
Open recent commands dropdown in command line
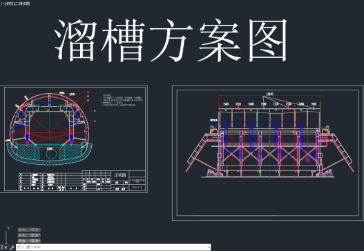point(21,248)
